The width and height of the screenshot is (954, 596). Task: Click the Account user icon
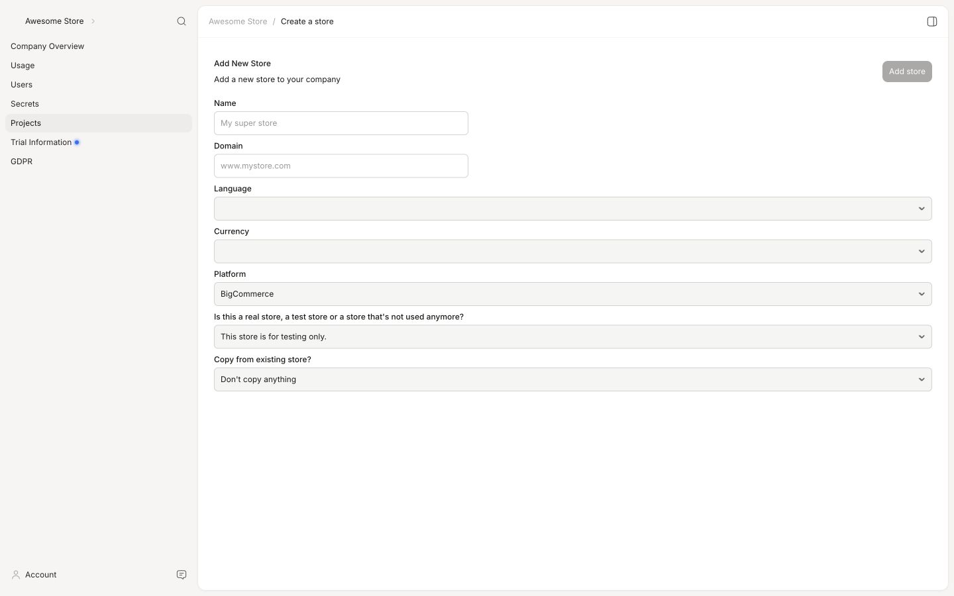(16, 575)
